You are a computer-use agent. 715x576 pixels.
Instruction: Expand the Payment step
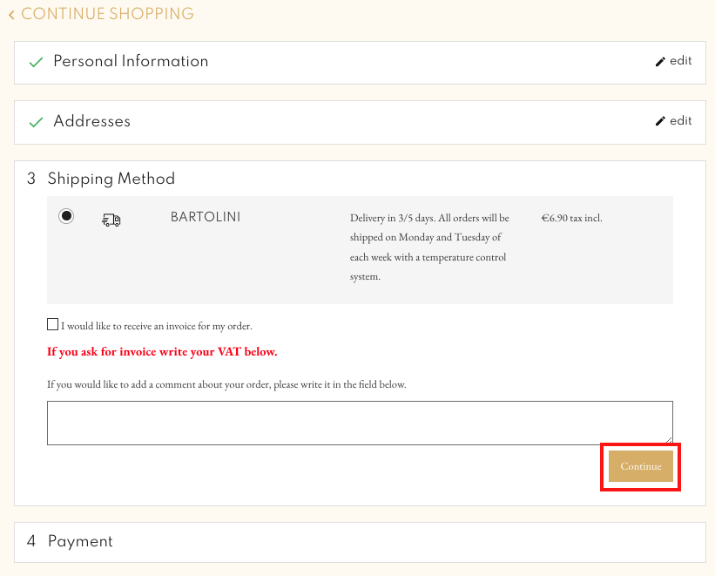80,541
